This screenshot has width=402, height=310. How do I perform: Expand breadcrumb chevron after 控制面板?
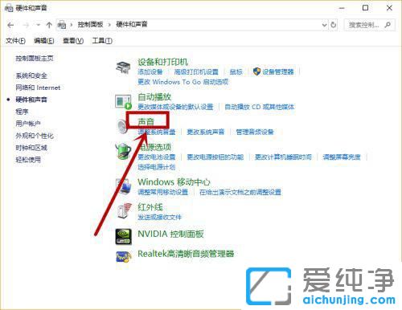[x=109, y=25]
